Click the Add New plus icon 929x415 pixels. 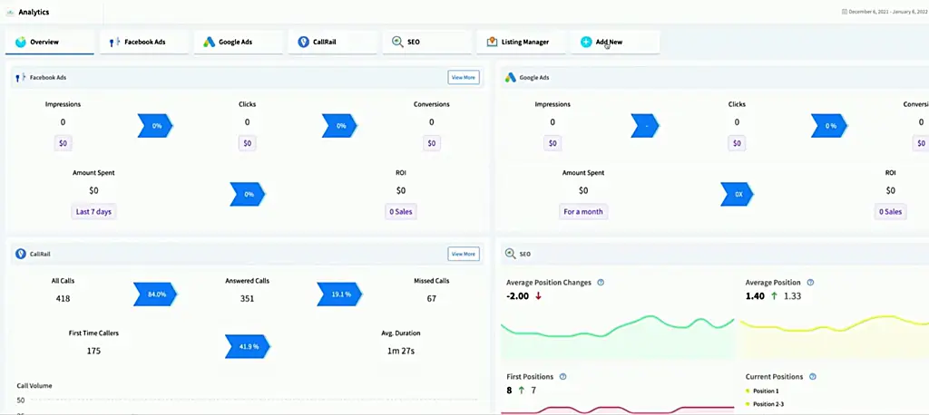586,43
